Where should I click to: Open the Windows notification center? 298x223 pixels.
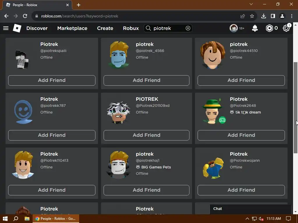[x=288, y=219]
